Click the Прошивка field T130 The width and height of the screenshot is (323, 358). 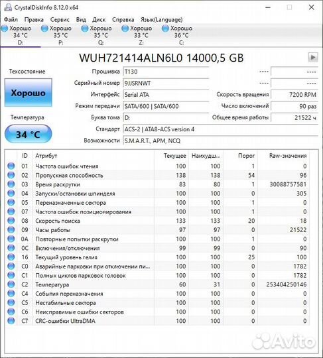point(166,72)
